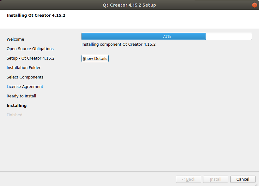Select the Open Source Obligations step
The image size is (259, 186).
30,49
